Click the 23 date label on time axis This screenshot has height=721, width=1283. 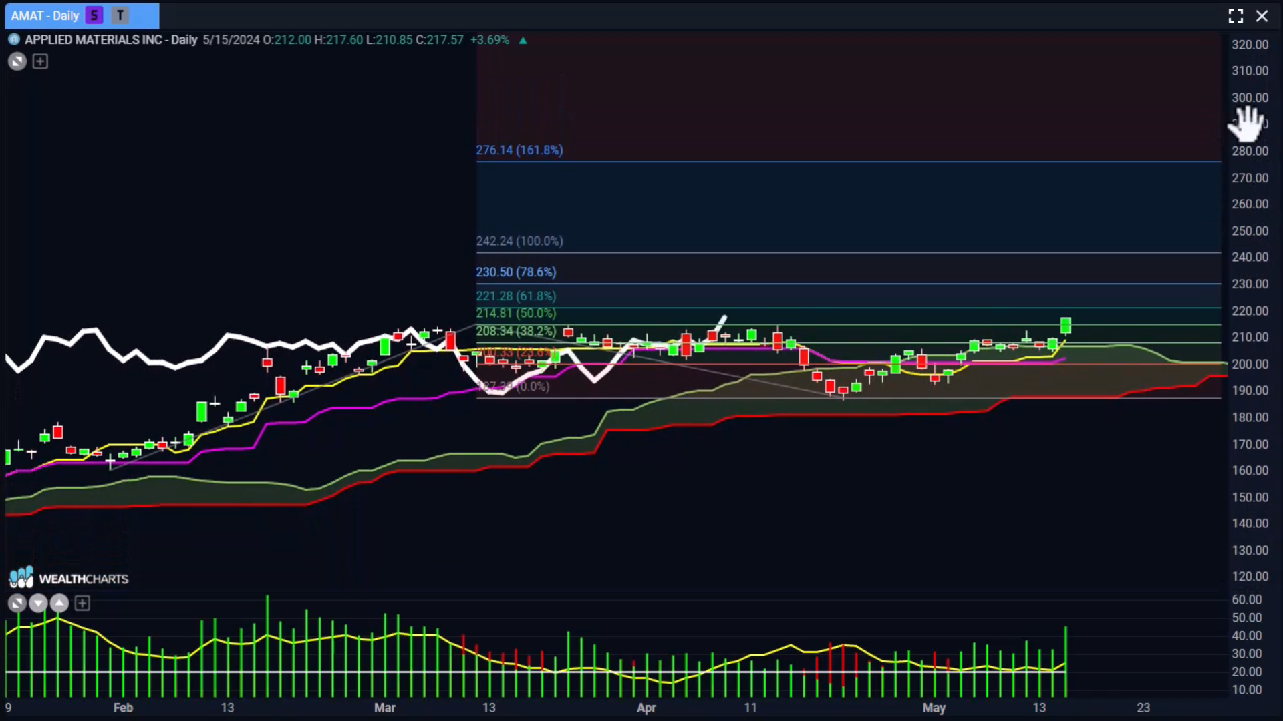click(x=1143, y=708)
